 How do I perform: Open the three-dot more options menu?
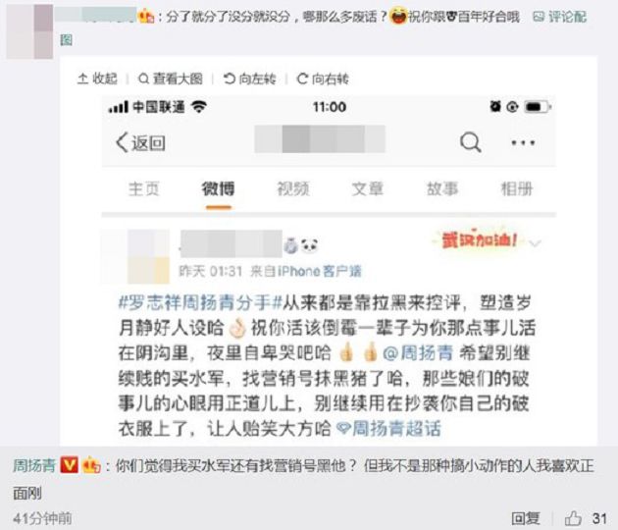[523, 142]
